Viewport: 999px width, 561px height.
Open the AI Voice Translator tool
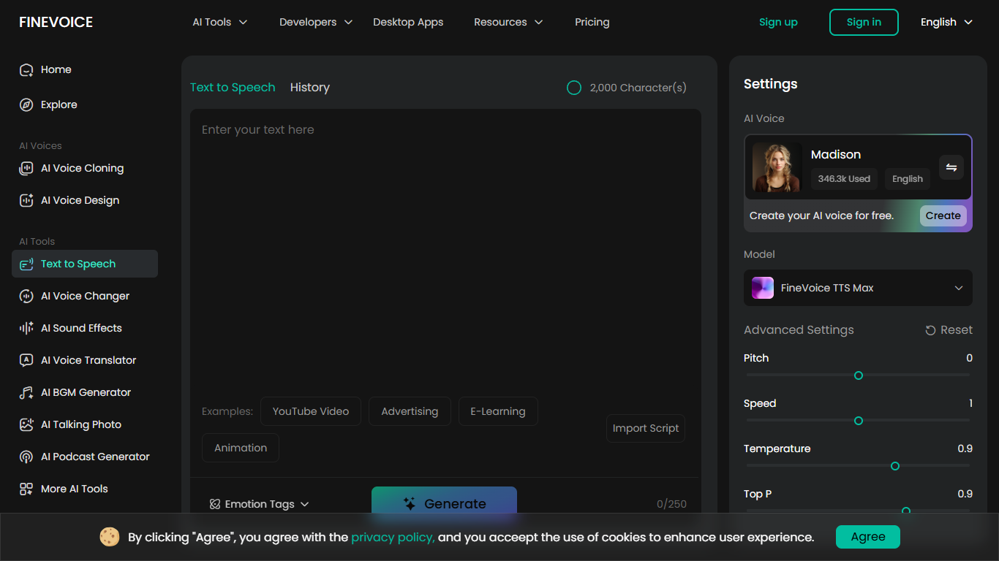coord(88,360)
